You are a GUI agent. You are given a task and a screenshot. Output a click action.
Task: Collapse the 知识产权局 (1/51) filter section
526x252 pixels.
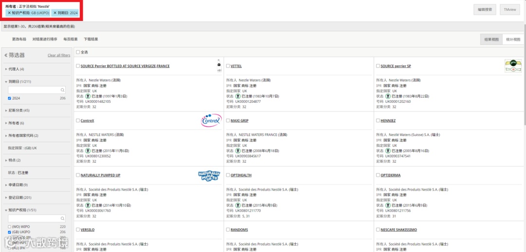(21, 210)
